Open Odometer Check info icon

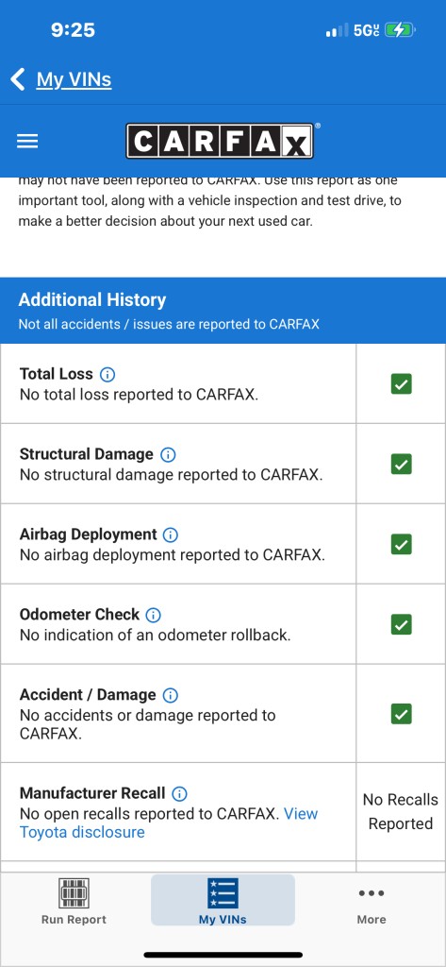[x=153, y=615]
